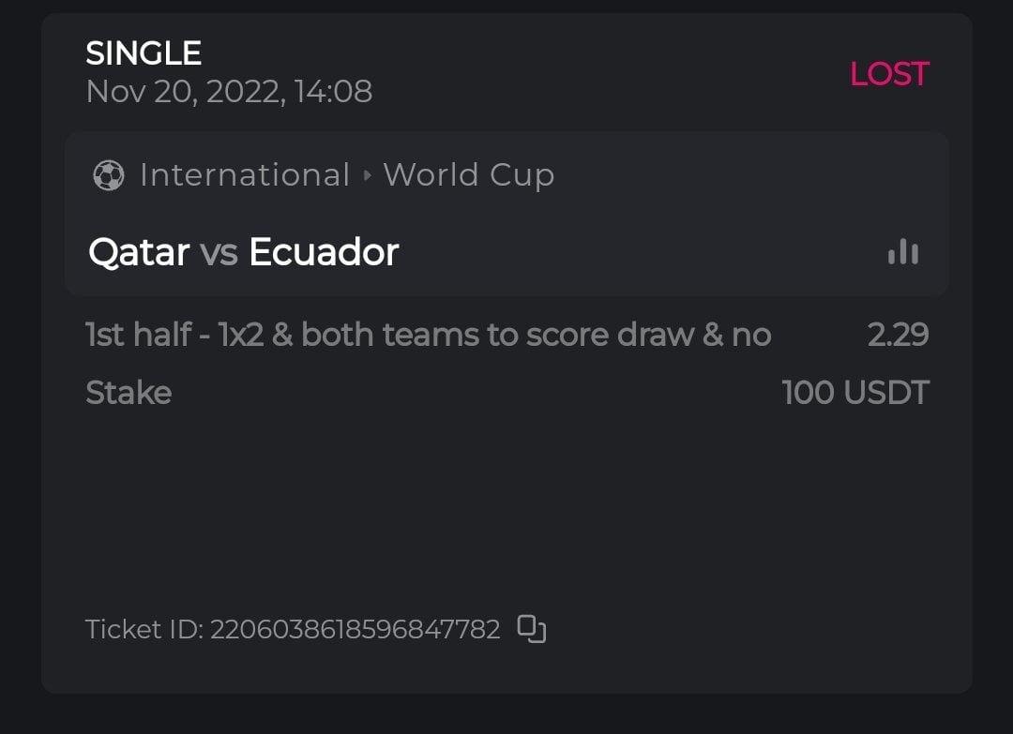
Task: Click the Stake label
Action: click(129, 393)
